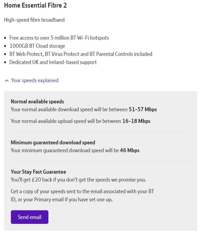Select the 1000GB BT Cloud storage bullet
Screen dimensions: 201x232
click(37, 46)
